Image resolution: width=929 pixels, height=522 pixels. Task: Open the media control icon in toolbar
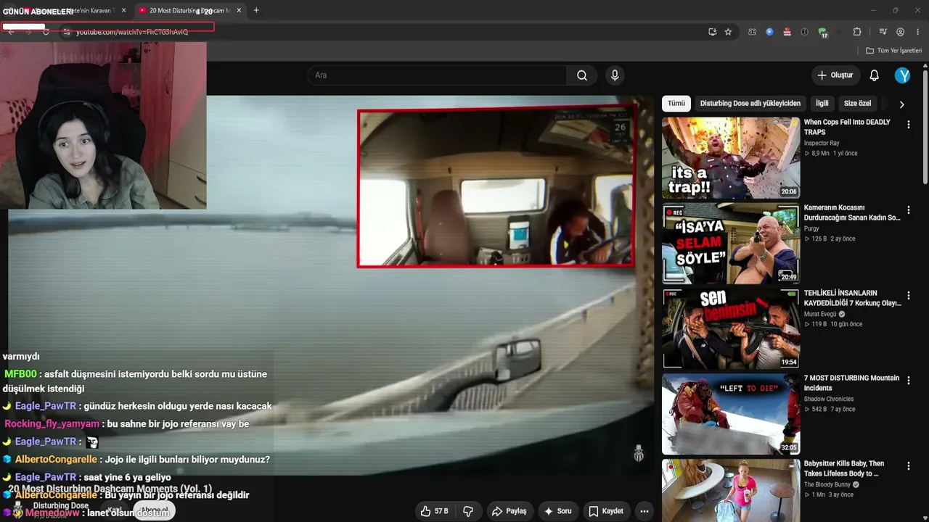[x=883, y=32]
